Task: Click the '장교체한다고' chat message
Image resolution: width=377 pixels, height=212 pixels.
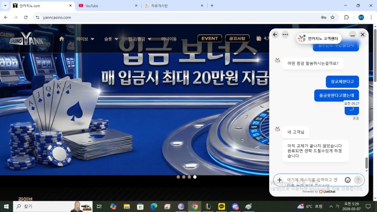Action: point(342,82)
